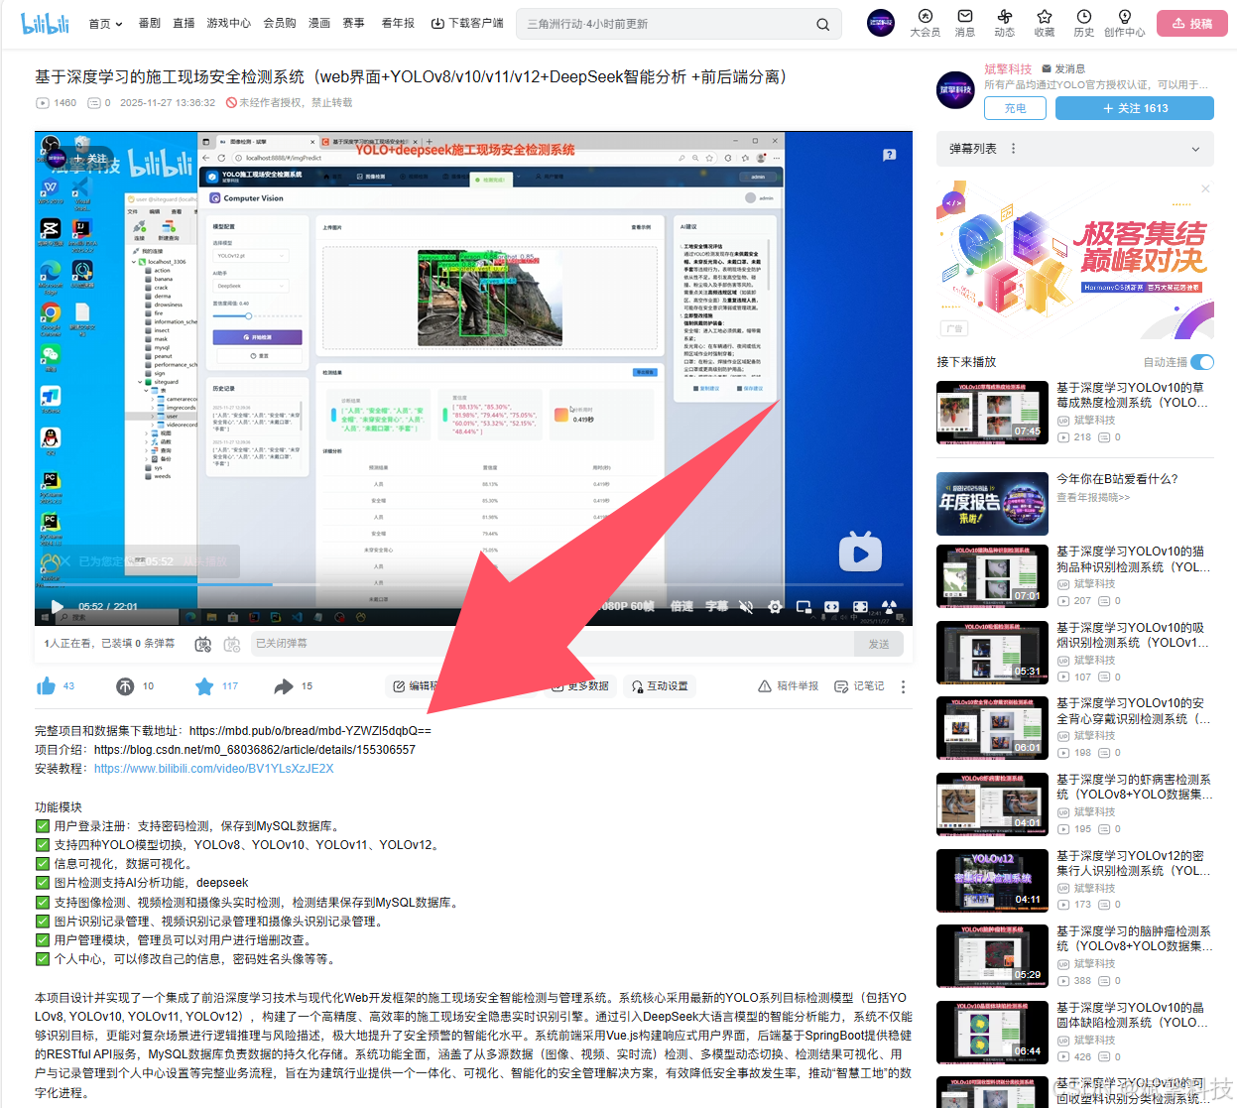This screenshot has height=1108, width=1237.
Task: Open the bilibili home logo
Action: coord(46,23)
